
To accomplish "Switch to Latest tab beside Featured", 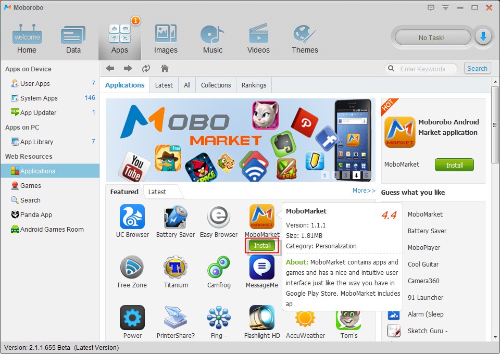I will pyautogui.click(x=157, y=192).
